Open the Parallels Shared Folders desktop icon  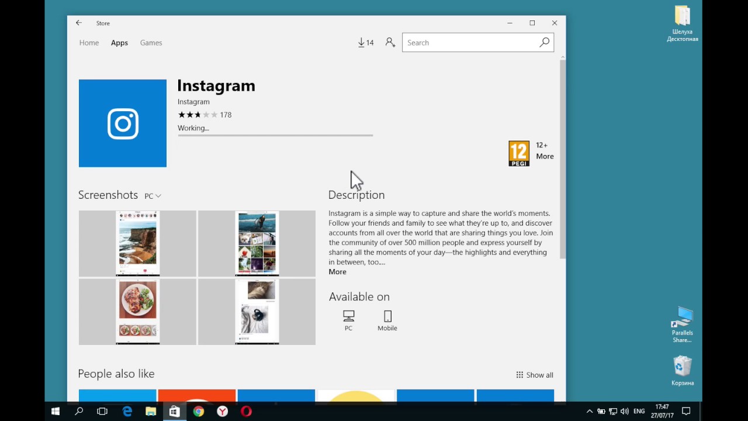pyautogui.click(x=683, y=325)
